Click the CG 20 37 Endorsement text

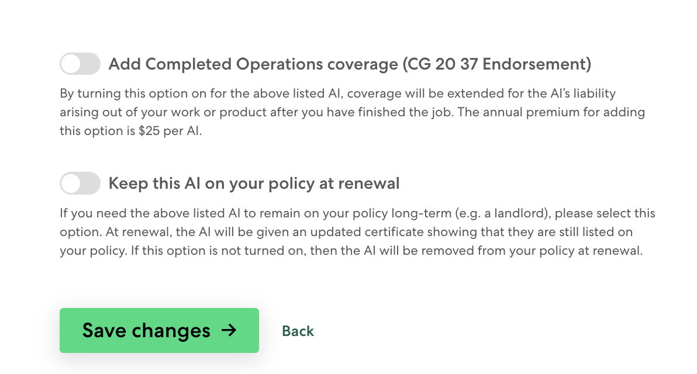point(497,64)
